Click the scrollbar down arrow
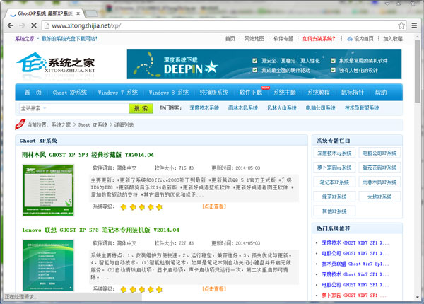 coord(418,298)
